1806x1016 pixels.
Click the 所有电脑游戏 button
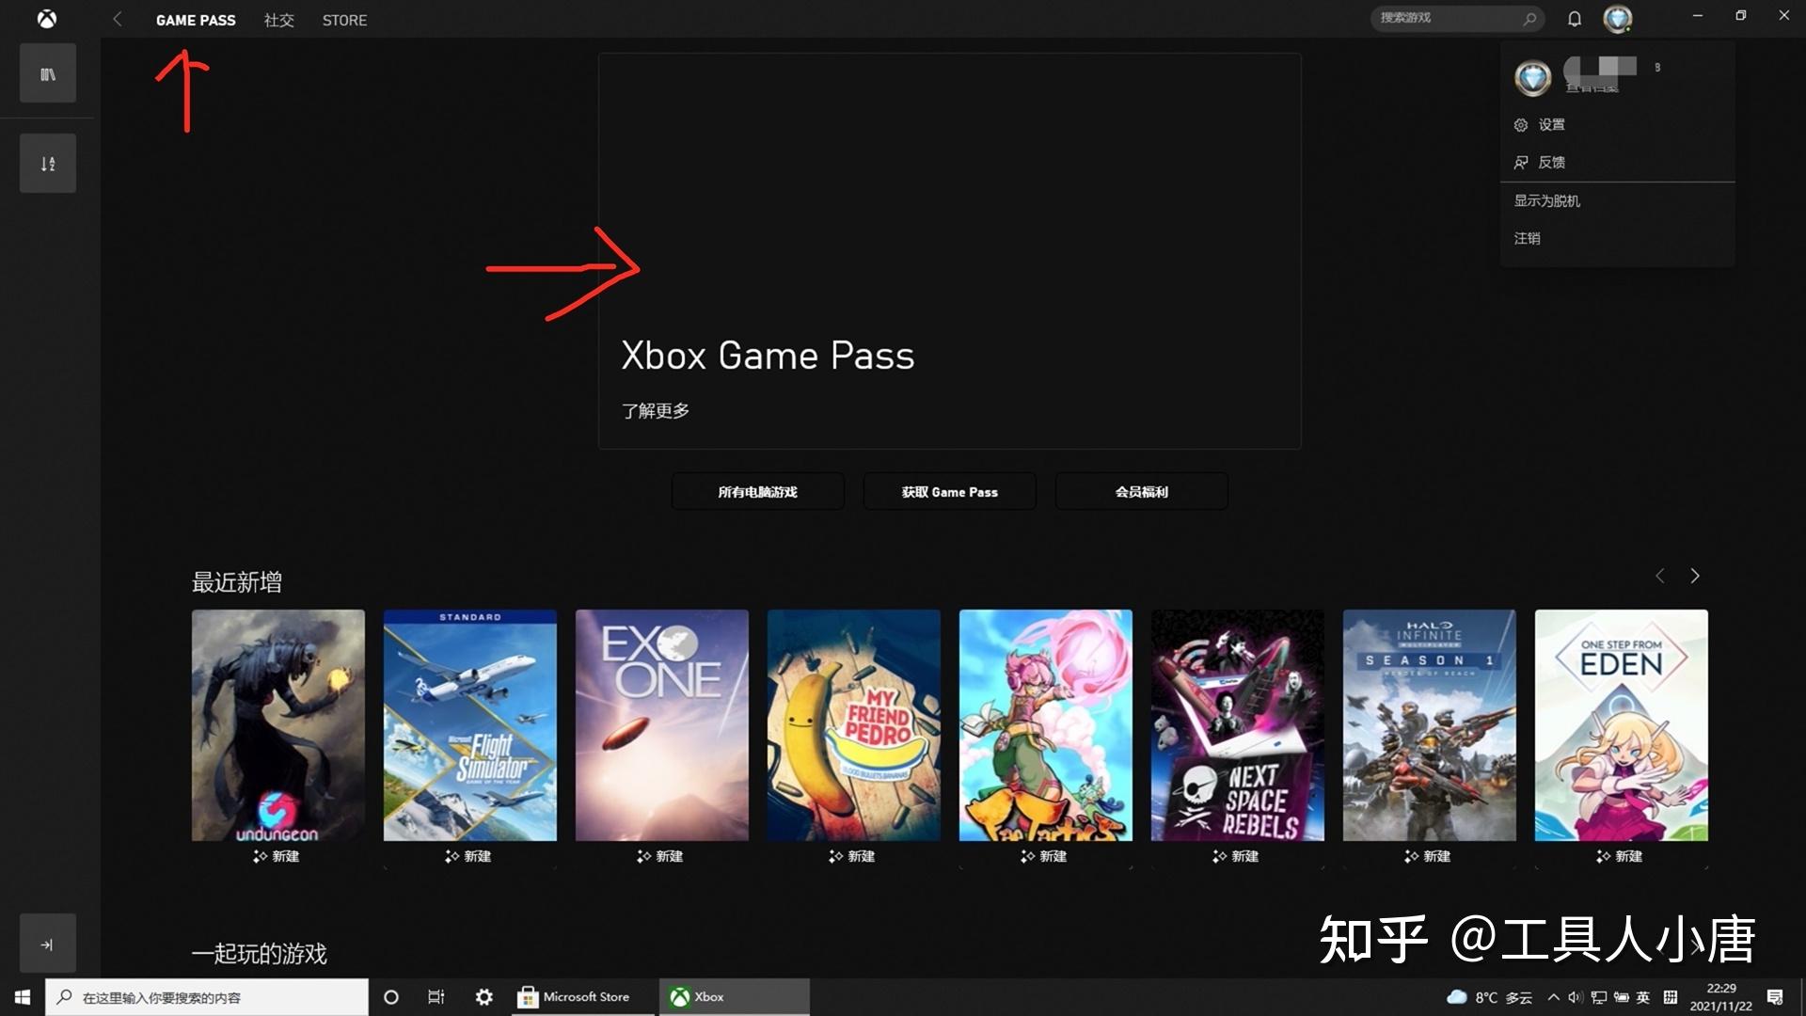point(757,492)
